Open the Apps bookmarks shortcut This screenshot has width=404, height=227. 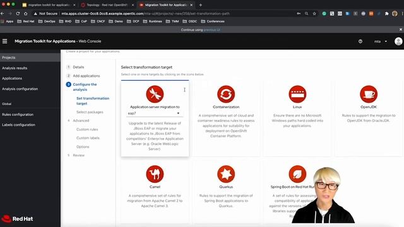tap(7, 21)
